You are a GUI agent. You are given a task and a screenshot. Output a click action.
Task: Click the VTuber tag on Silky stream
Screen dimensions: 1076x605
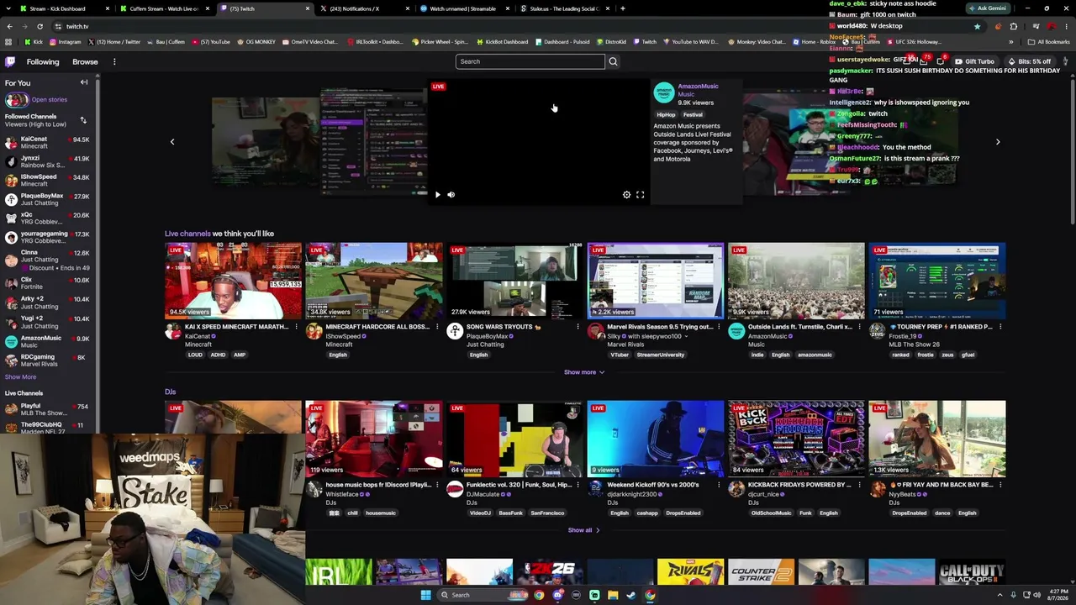620,355
